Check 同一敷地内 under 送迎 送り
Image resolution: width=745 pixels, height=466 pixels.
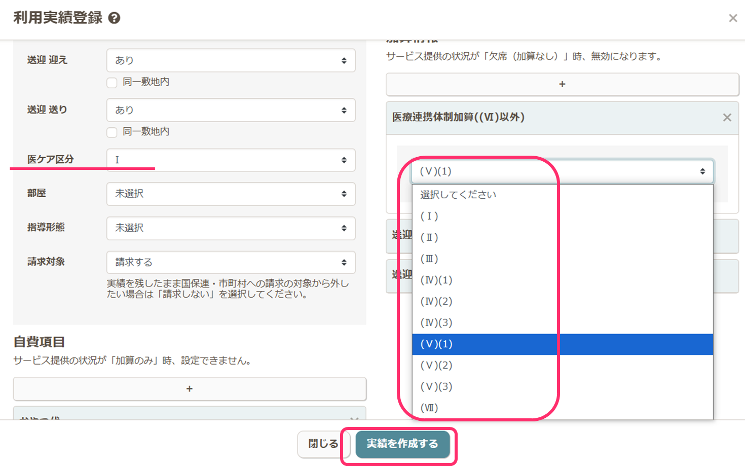click(x=113, y=132)
